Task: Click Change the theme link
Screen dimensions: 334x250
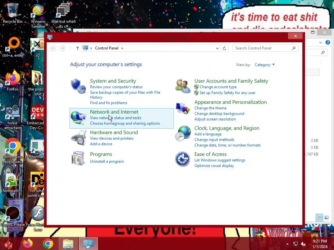Action: coord(210,108)
